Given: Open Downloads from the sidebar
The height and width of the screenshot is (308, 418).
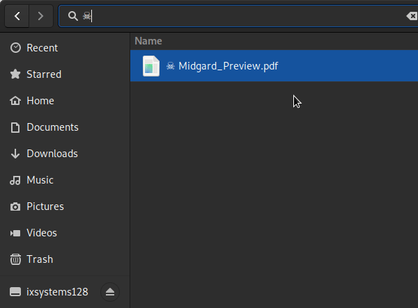Looking at the screenshot, I should (52, 154).
